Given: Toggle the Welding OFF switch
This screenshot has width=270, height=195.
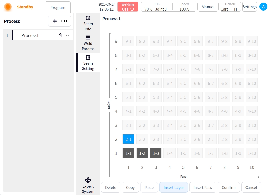Looking at the screenshot, I should click(128, 7).
